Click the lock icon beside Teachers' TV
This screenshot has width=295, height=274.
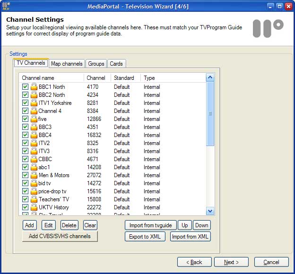click(34, 199)
